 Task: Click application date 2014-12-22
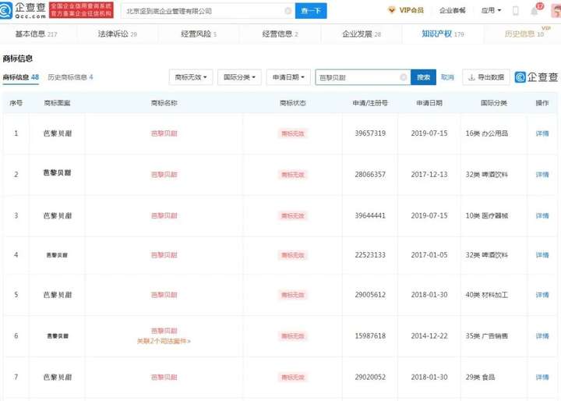pos(429,336)
